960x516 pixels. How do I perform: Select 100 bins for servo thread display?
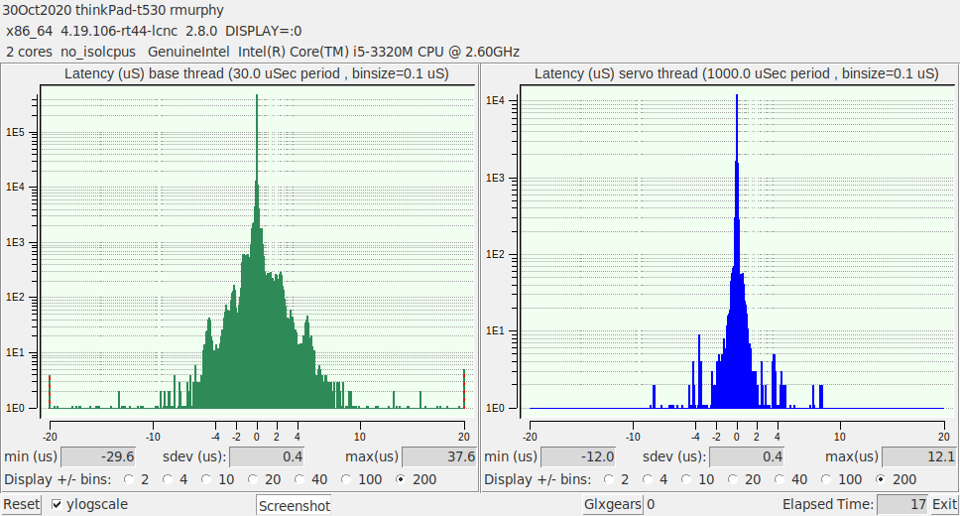pyautogui.click(x=826, y=479)
